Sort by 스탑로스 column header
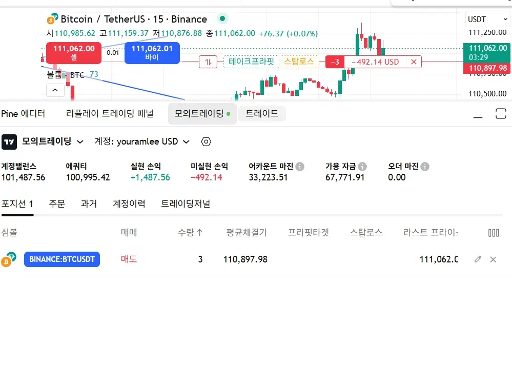Screen dimensions: 512x387 366,233
